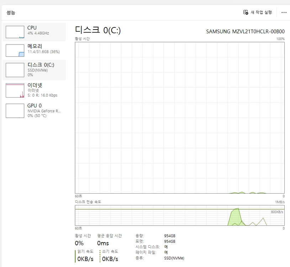Click the 종류 SSD(NVMe) value
The width and height of the screenshot is (290, 267).
coord(174,258)
